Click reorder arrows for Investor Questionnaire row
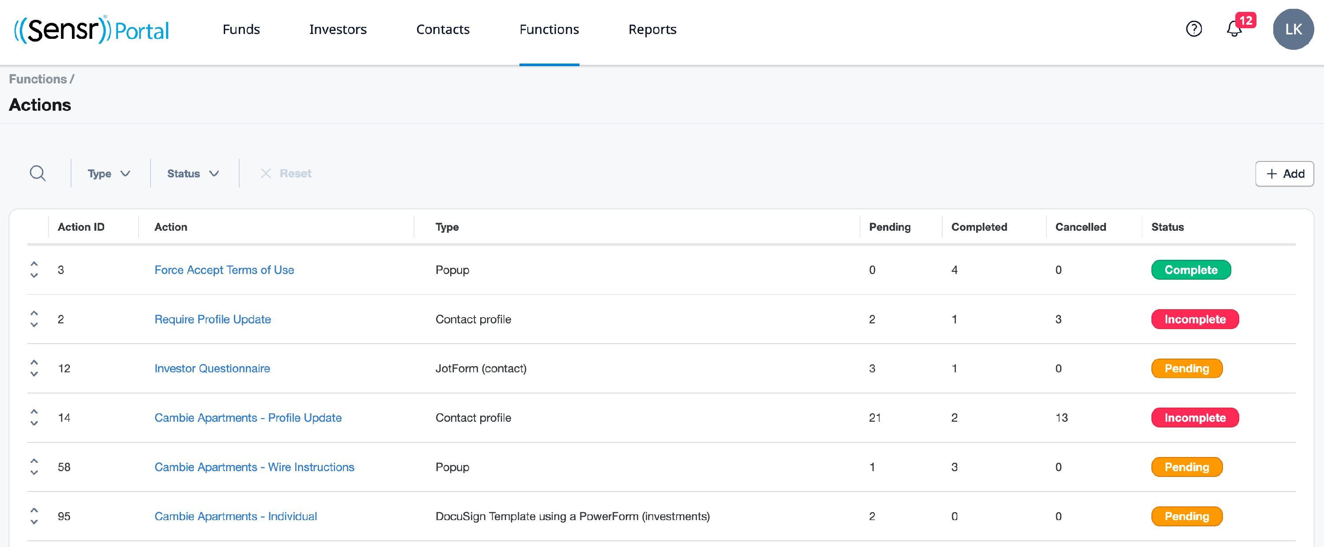 tap(34, 368)
